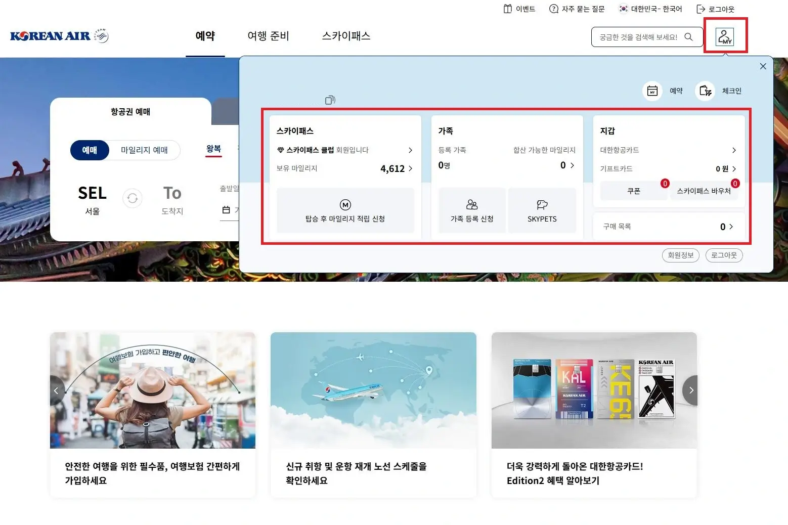The image size is (788, 525).
Task: Click the search magnifier icon
Action: [688, 37]
